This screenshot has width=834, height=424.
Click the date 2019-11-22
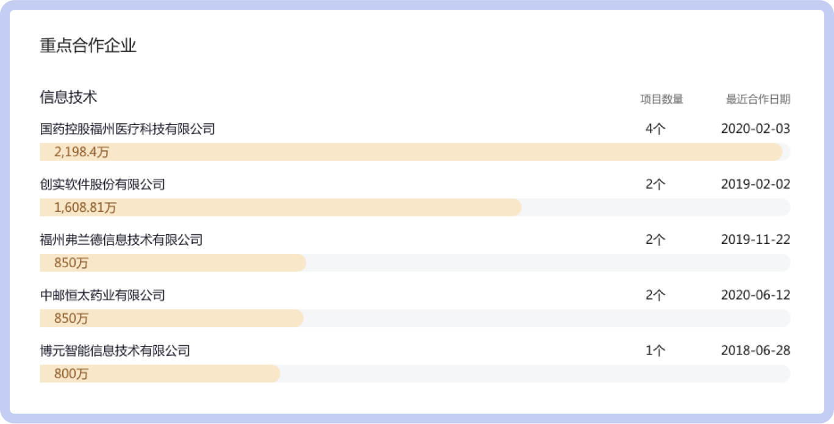(755, 240)
